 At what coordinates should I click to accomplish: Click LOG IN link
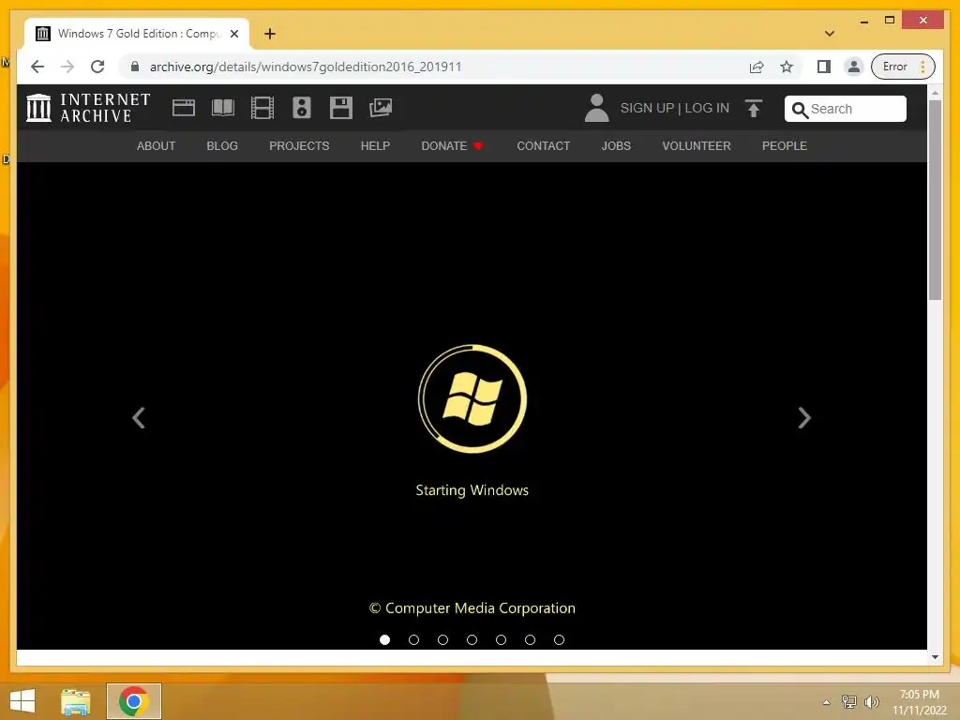click(x=707, y=109)
